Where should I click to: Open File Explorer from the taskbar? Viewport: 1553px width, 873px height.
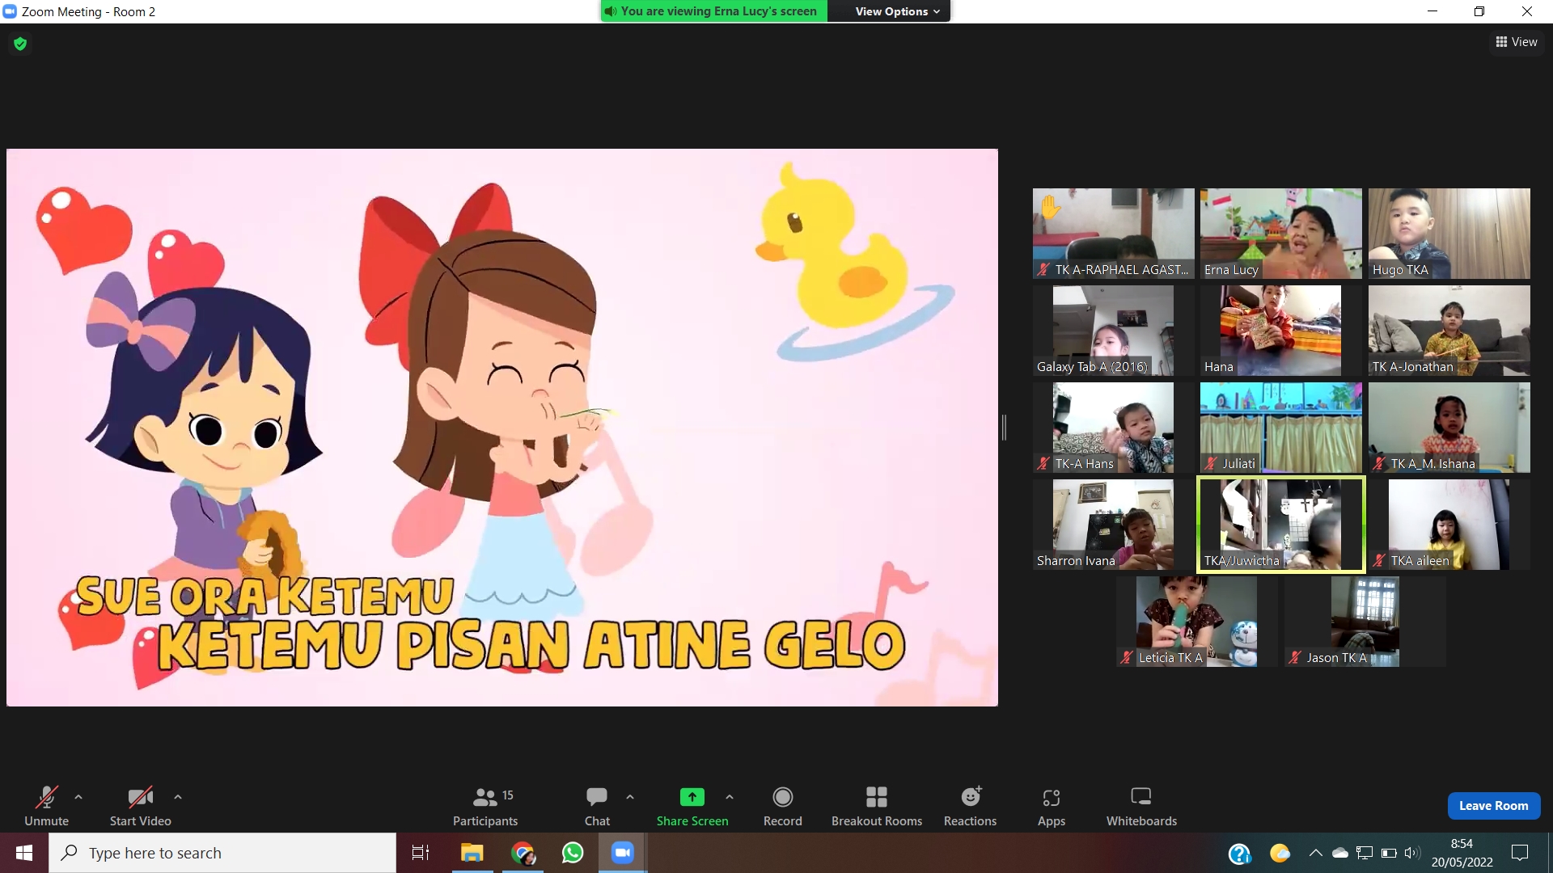pos(472,853)
